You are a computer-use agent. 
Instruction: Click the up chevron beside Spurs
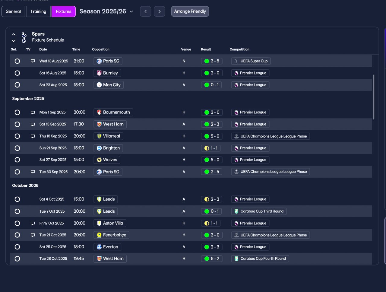point(14,34)
